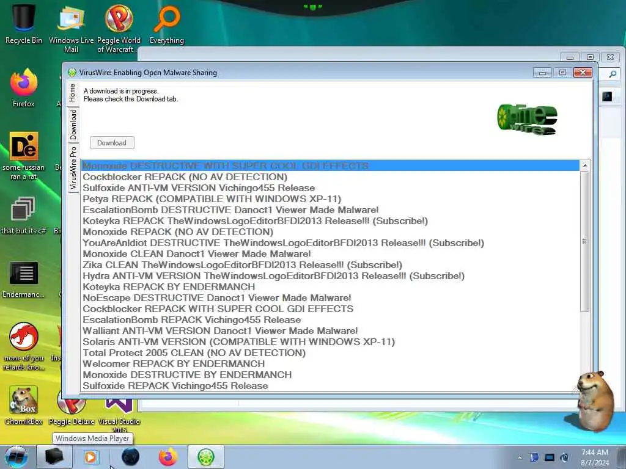Click the list scrollbar thumb
The height and width of the screenshot is (469, 626).
585,241
